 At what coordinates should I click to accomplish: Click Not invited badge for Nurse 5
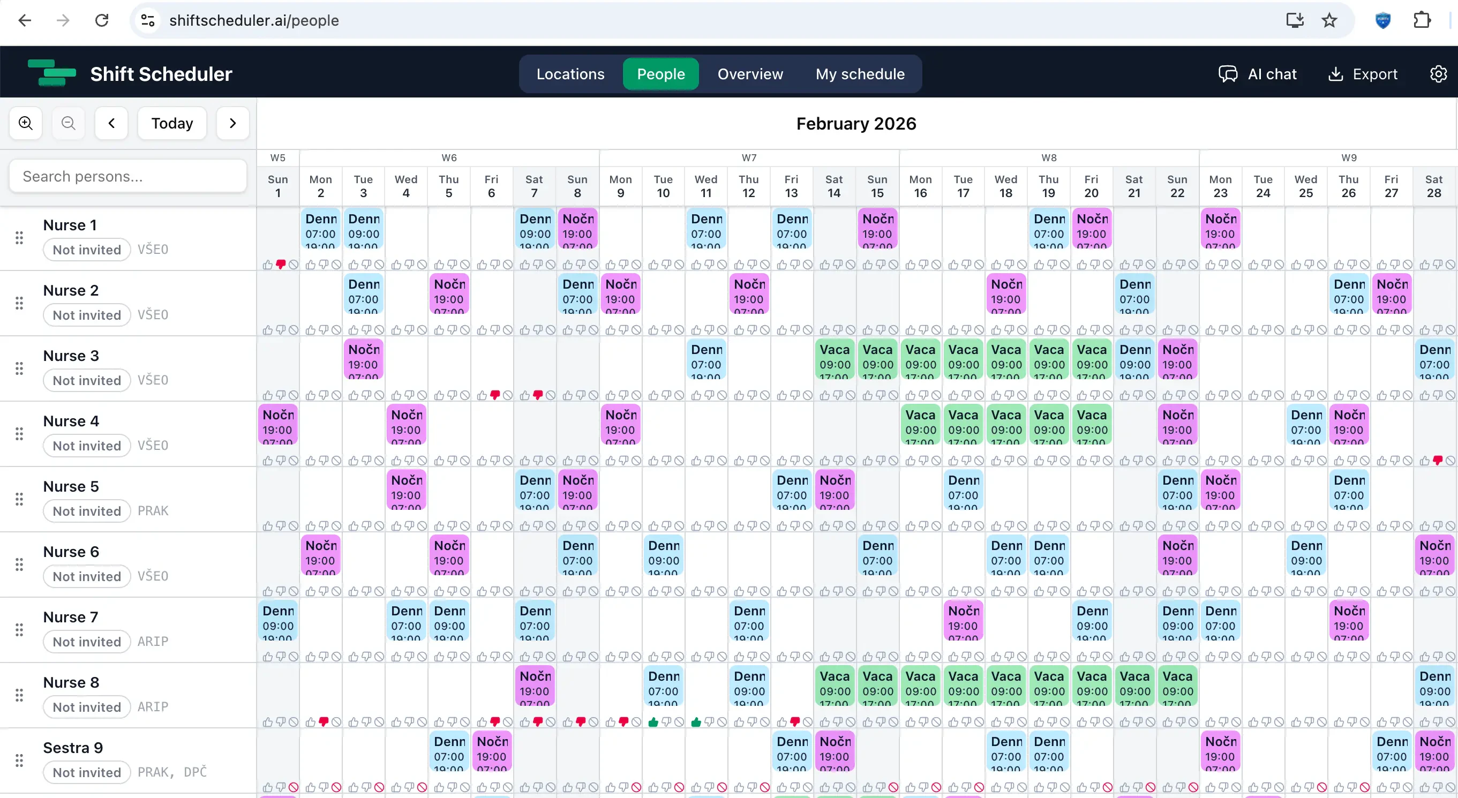pyautogui.click(x=87, y=511)
